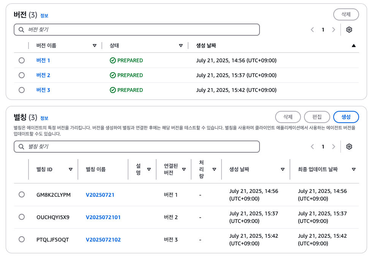Select alias GM8K2CLYPM radio button

(x=22, y=195)
